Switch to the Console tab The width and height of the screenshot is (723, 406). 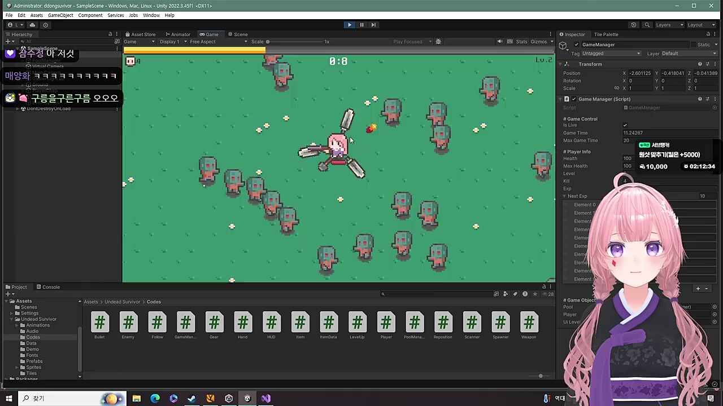[x=48, y=287]
